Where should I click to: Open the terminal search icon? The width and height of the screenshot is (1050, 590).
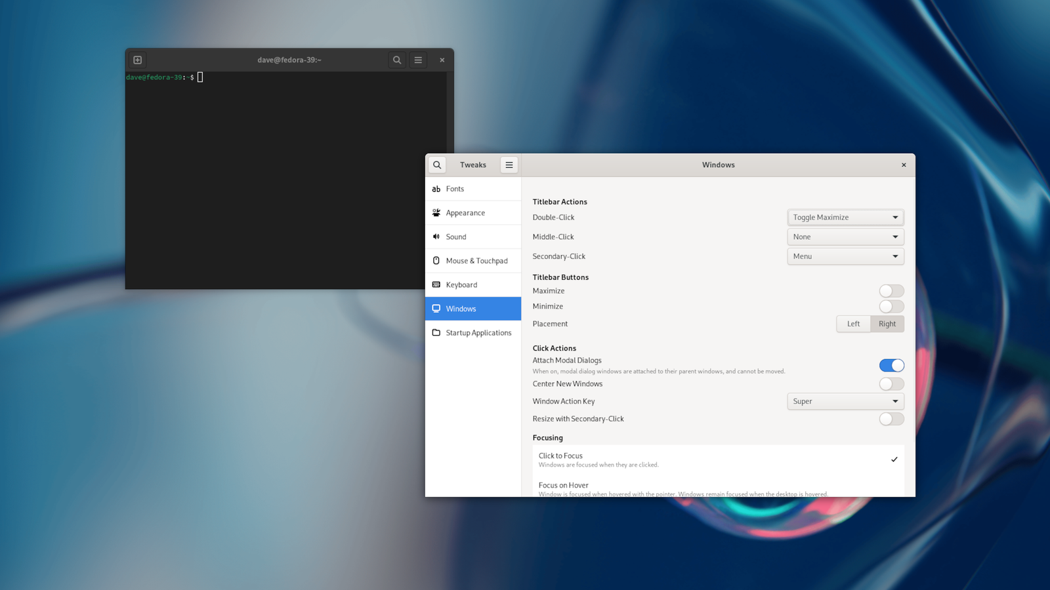(397, 60)
